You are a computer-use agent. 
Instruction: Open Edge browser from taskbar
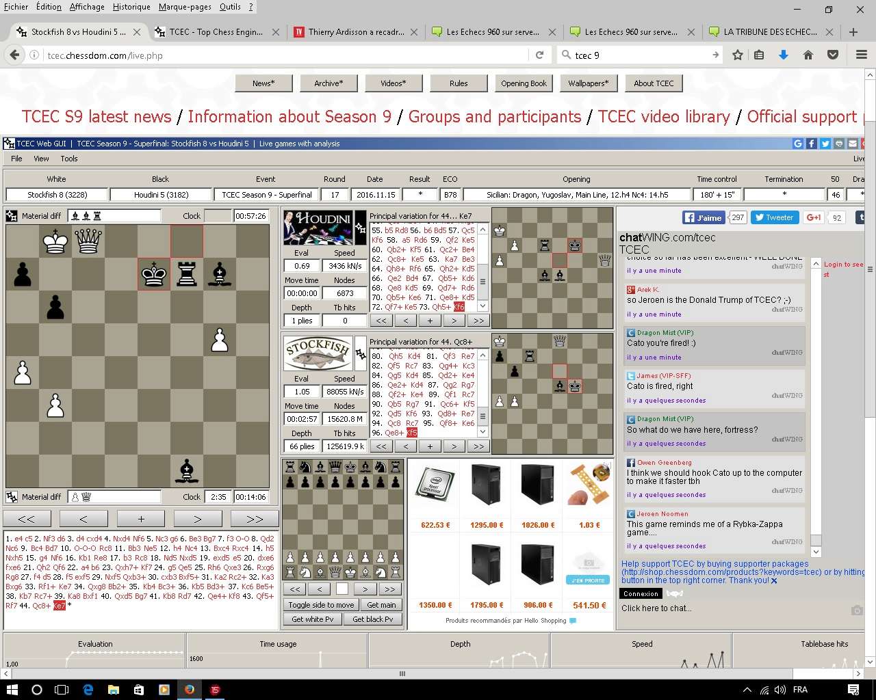pos(88,690)
